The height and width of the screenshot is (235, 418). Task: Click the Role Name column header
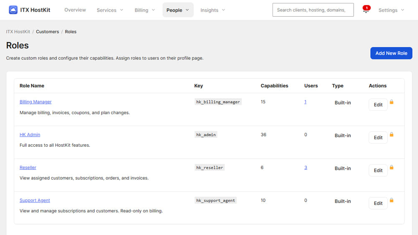[x=32, y=86]
